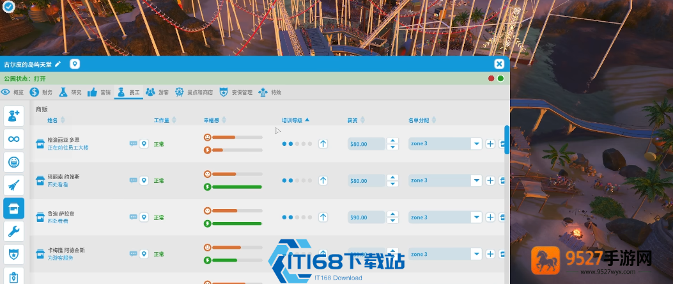The width and height of the screenshot is (673, 284).
Task: Expand the zone 3 dropdown for 卡梅隆 阿德金斯
Action: point(476,254)
